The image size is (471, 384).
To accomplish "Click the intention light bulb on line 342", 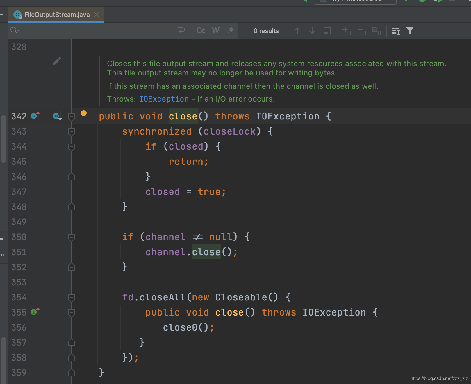I will [84, 114].
